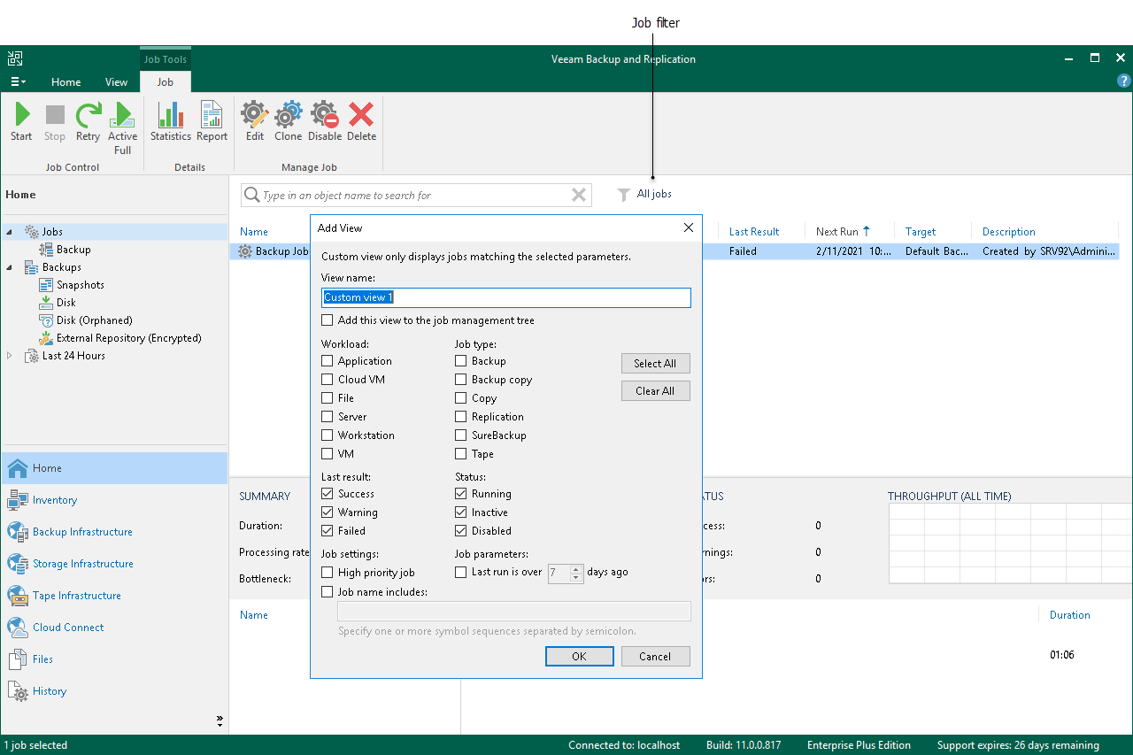Collapse the Jobs tree node
The width and height of the screenshot is (1133, 755).
(x=10, y=232)
